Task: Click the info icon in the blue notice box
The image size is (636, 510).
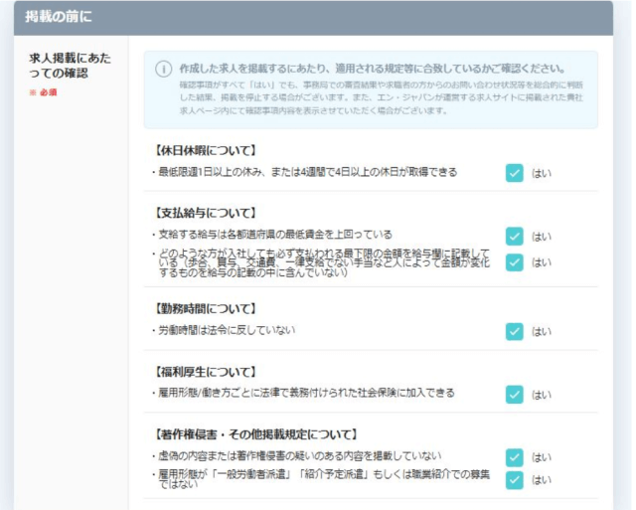Action: 164,69
